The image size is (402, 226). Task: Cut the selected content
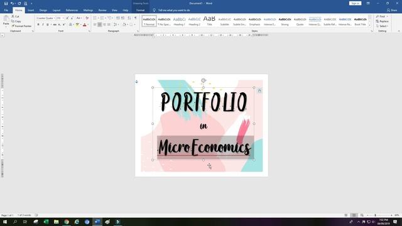(x=15, y=16)
